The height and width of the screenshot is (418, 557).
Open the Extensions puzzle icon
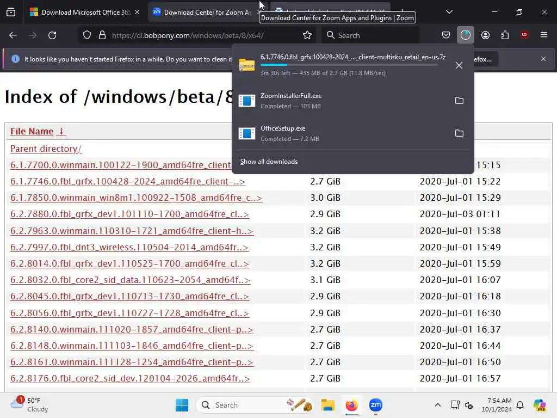505,35
